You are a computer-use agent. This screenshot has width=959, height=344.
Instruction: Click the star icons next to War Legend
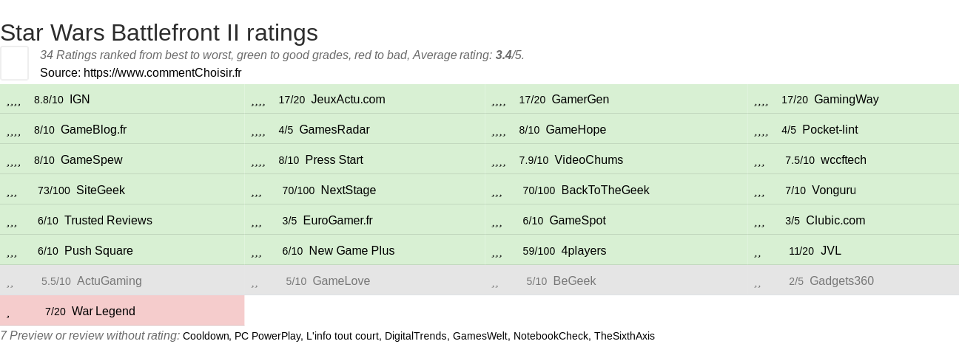click(x=8, y=313)
